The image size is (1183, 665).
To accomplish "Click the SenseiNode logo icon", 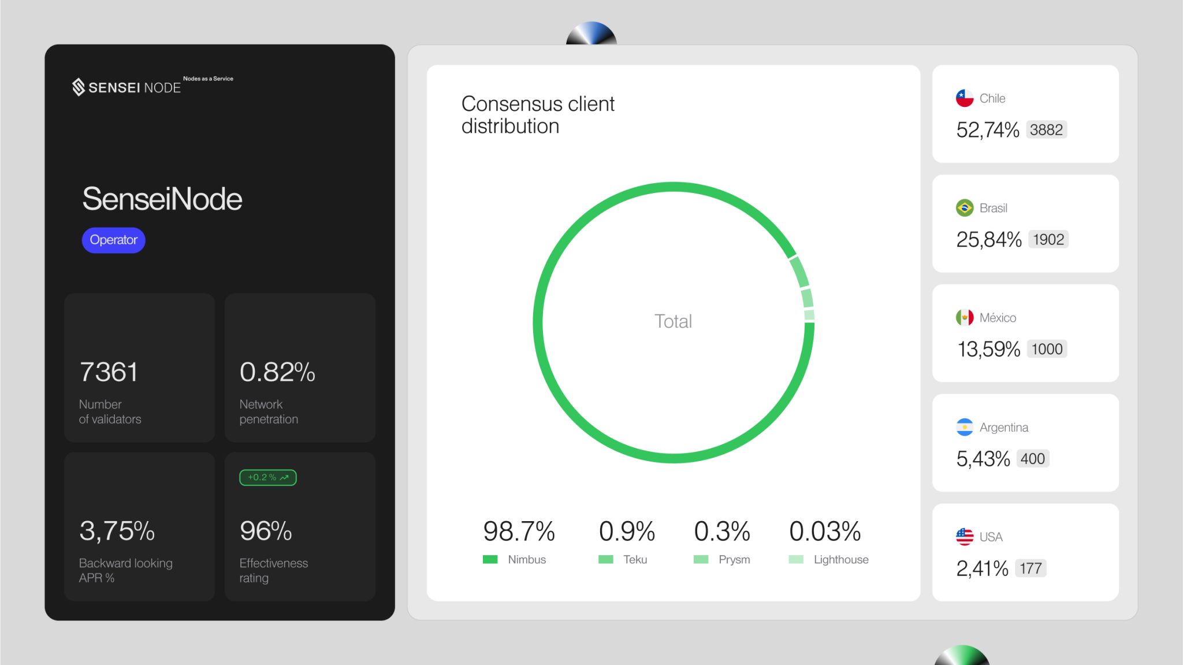I will coord(78,87).
